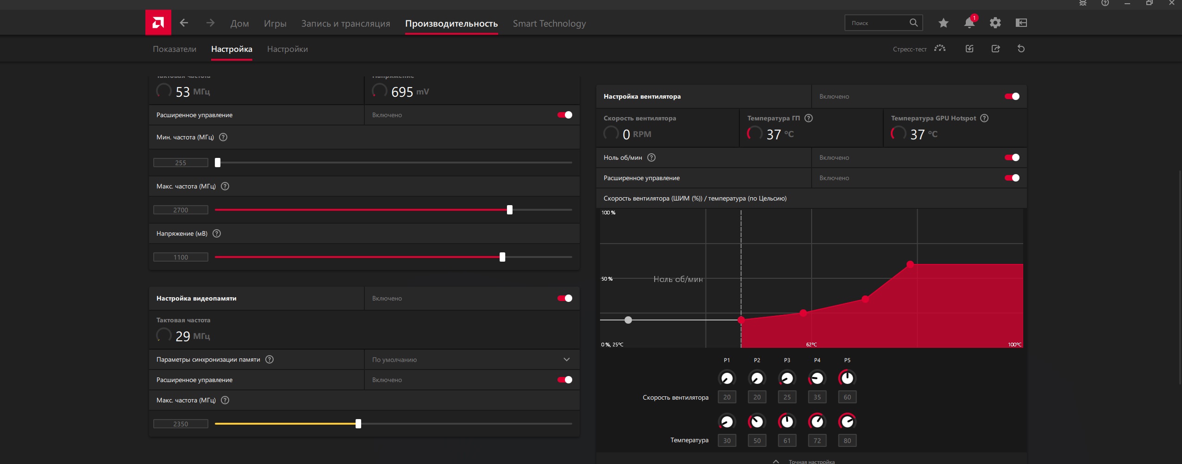Toggle Настройка вентилятора switch
Screen dimensions: 1182x464
(1012, 96)
